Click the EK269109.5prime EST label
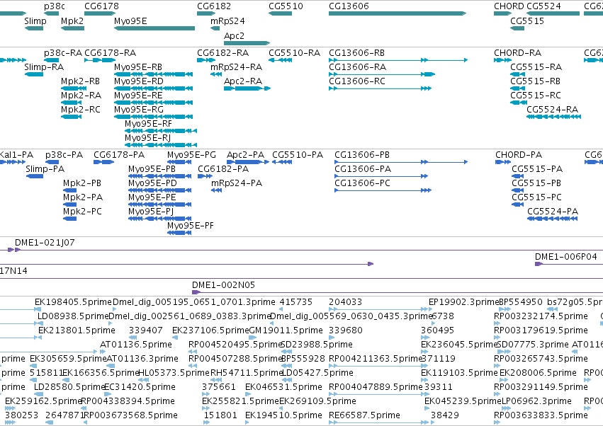603x426 pixels. pos(317,401)
